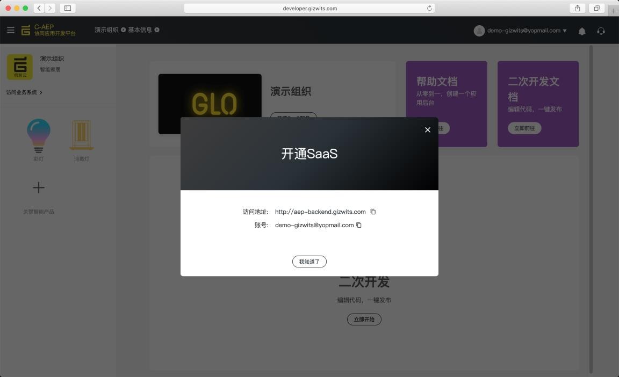The height and width of the screenshot is (377, 619).
Task: Copy the account email with copy icon
Action: point(359,225)
